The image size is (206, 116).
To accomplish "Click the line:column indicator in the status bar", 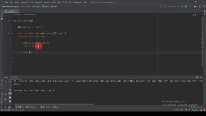I will (x=176, y=110).
